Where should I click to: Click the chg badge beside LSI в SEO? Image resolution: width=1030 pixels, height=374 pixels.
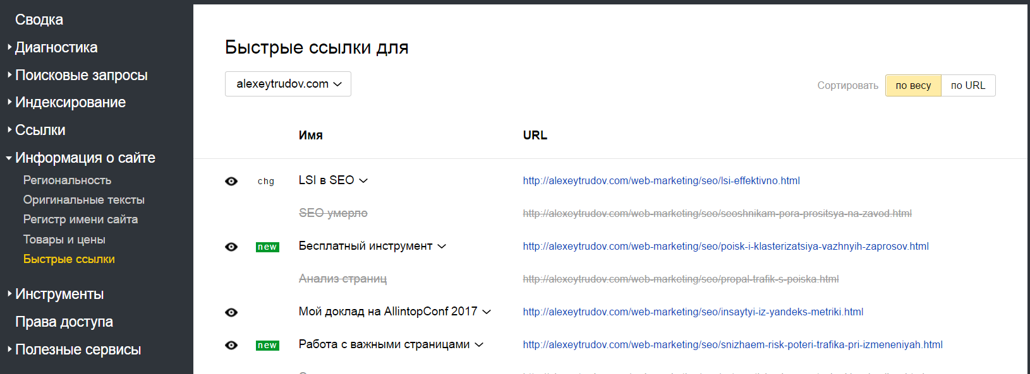[266, 182]
